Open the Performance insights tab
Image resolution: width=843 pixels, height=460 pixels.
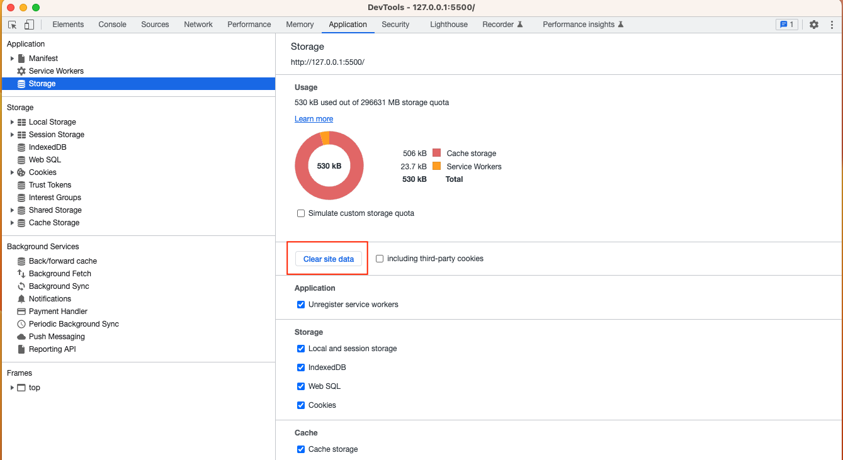pos(583,25)
